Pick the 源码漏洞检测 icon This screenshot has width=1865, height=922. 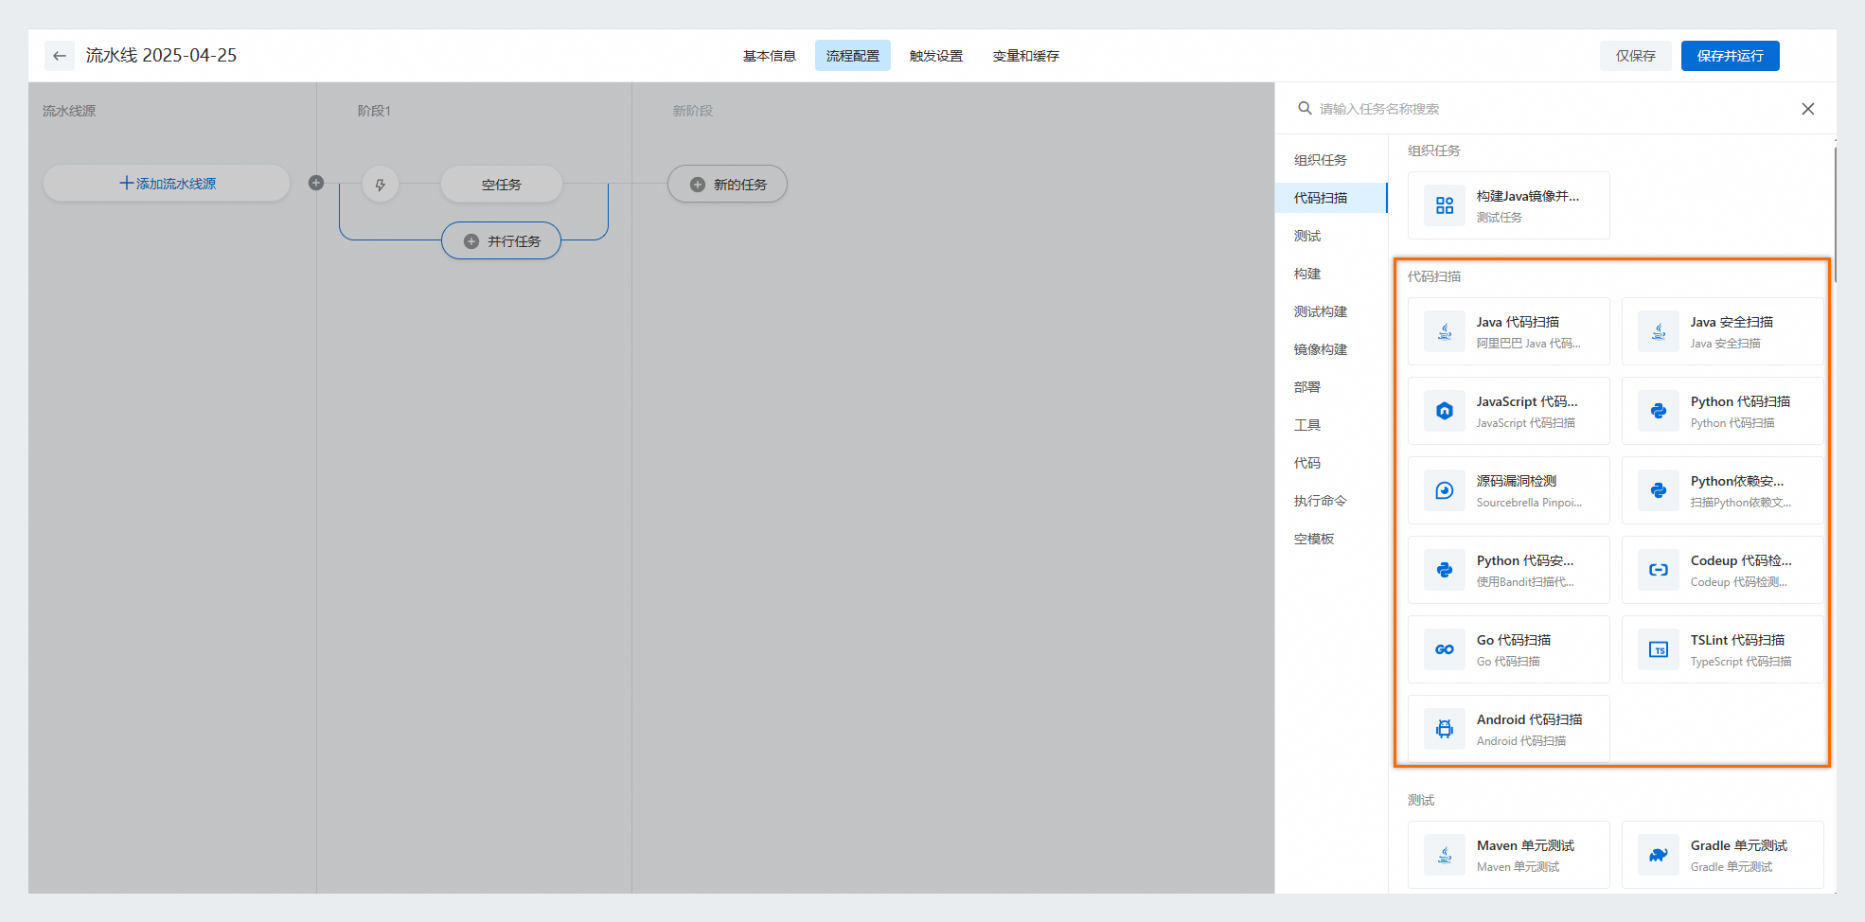pos(1445,490)
